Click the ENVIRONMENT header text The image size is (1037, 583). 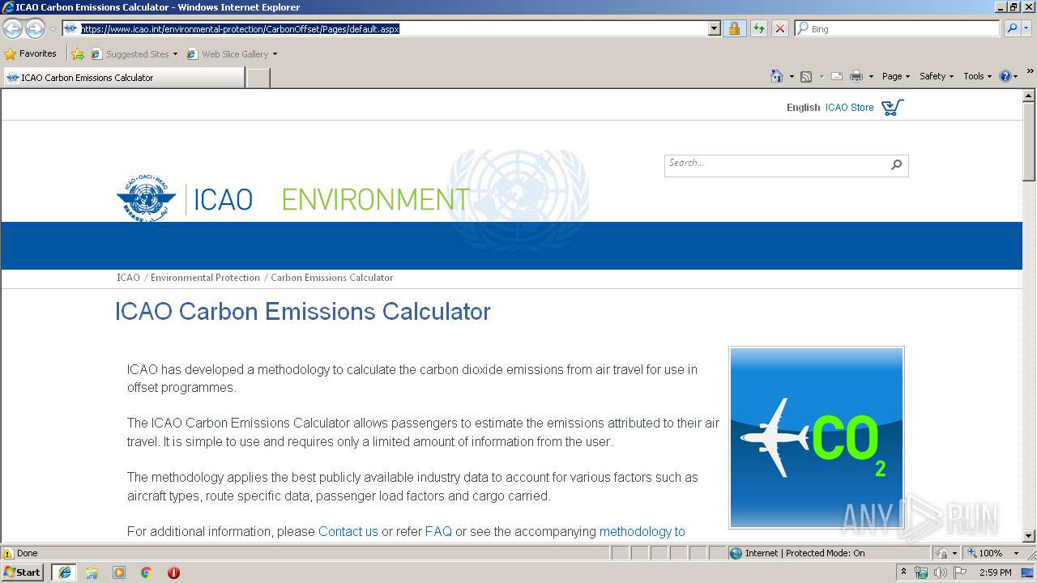(x=375, y=199)
